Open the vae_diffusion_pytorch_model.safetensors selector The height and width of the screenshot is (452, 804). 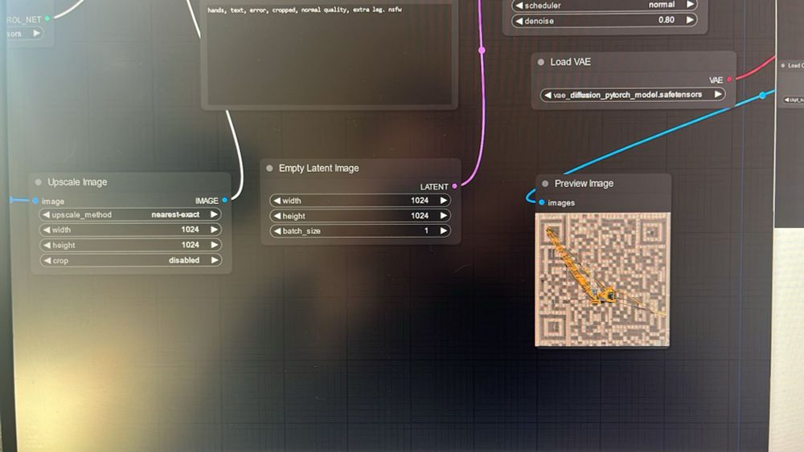pos(632,95)
